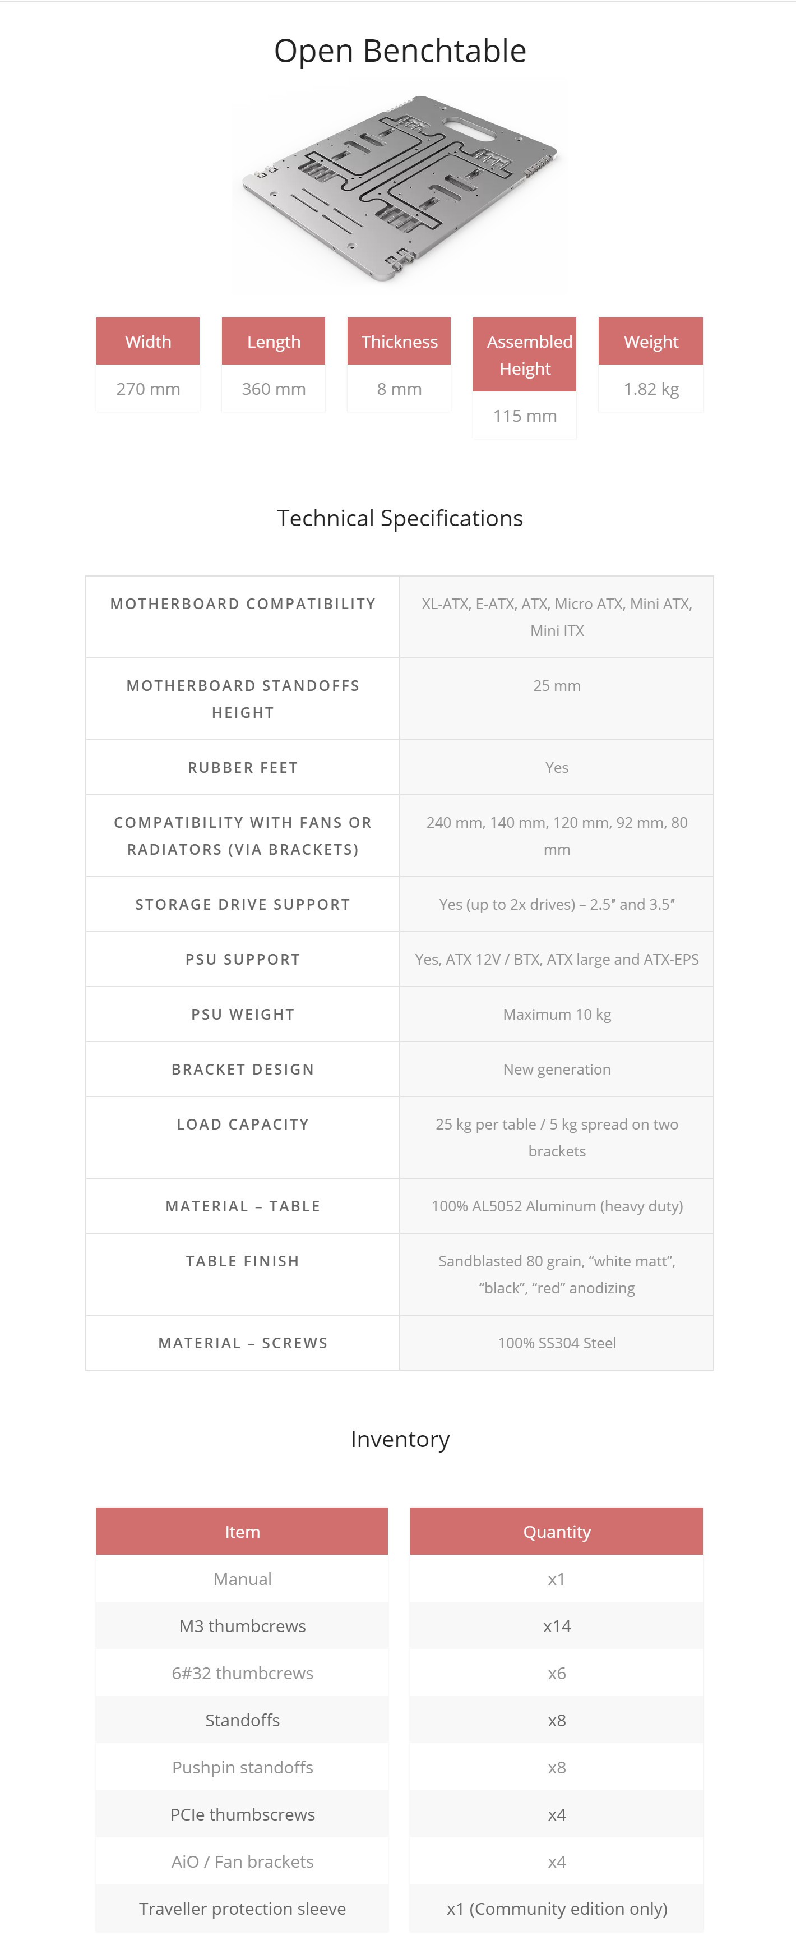Click the Quantity column header

[x=557, y=1532]
